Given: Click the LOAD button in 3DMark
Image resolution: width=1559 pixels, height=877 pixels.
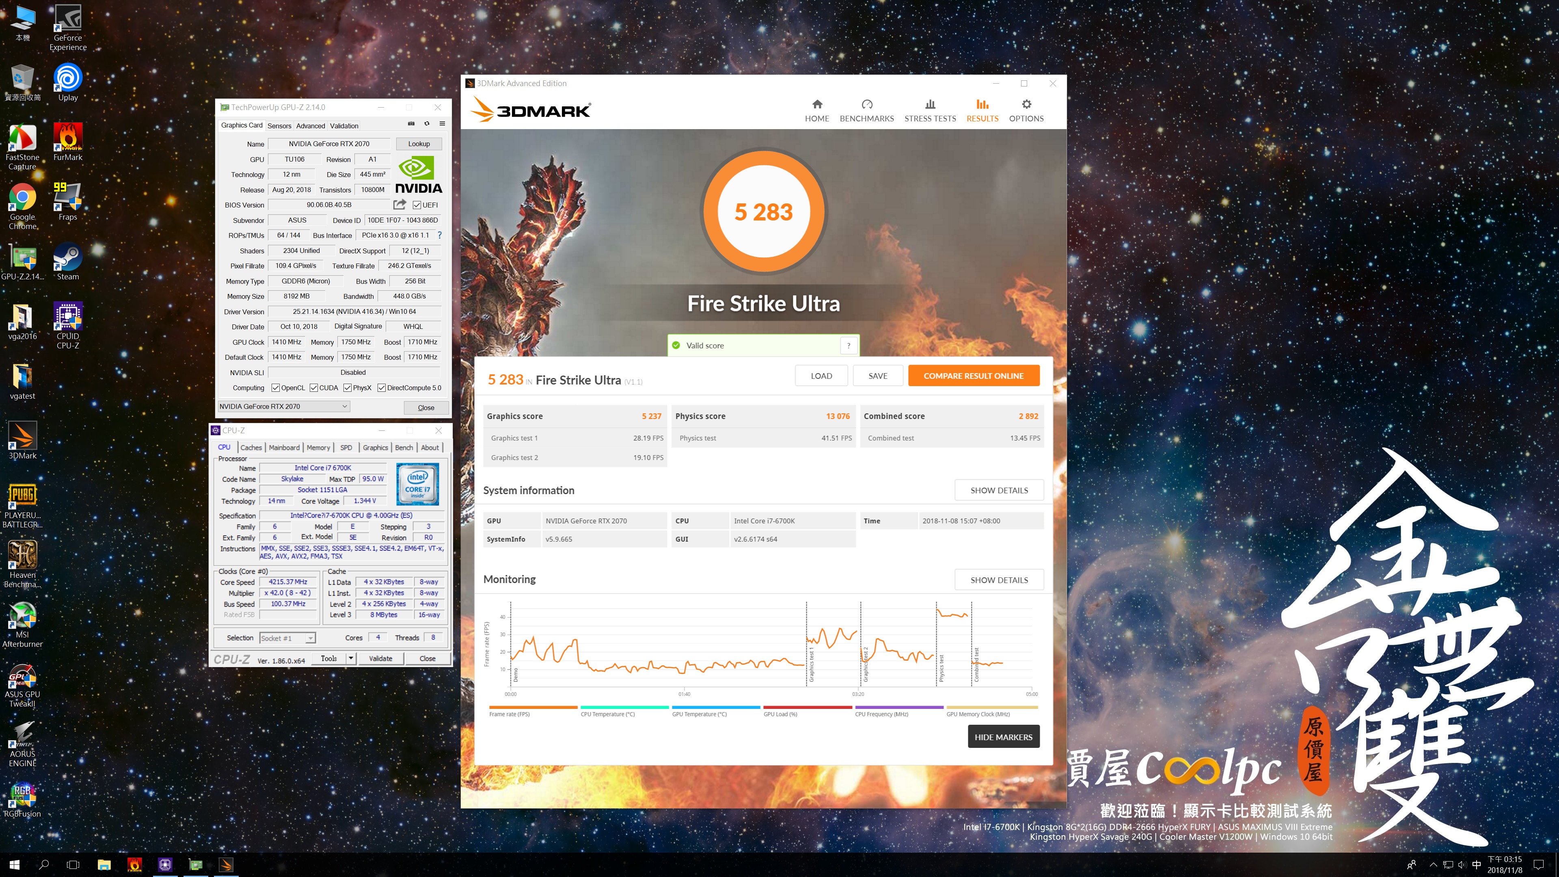Looking at the screenshot, I should 821,376.
